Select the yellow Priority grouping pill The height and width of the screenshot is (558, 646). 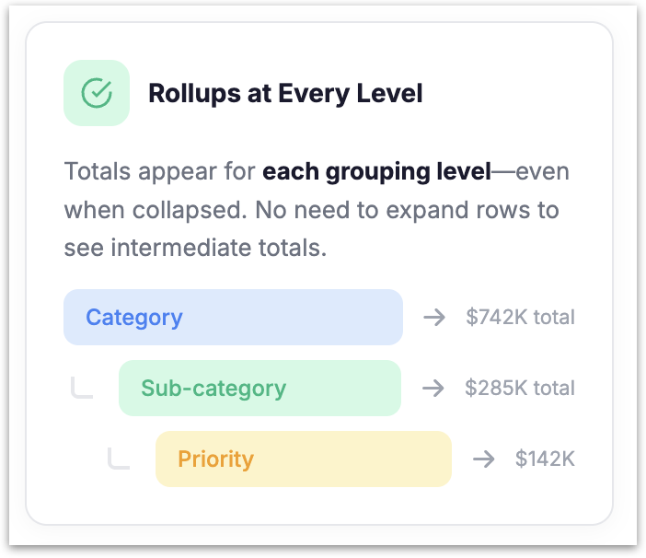304,459
